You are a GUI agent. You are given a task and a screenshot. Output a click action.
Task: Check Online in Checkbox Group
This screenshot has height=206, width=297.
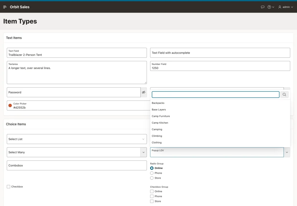pyautogui.click(x=152, y=192)
